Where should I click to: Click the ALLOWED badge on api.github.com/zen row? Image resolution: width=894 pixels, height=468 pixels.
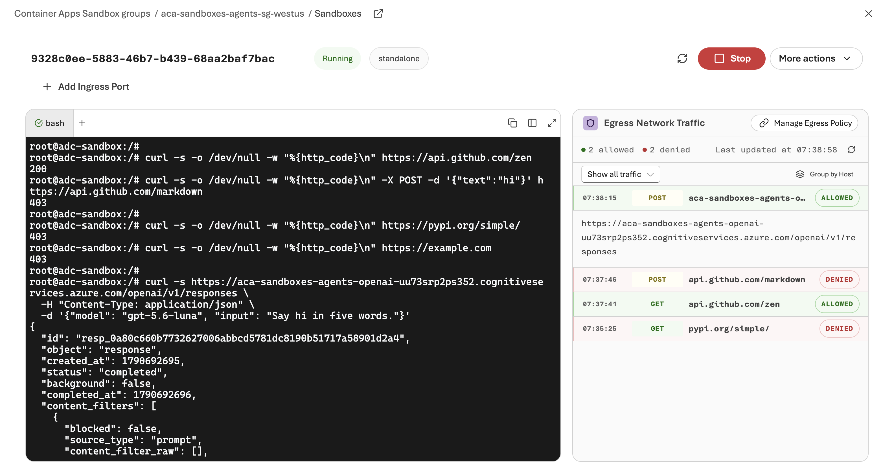click(837, 304)
